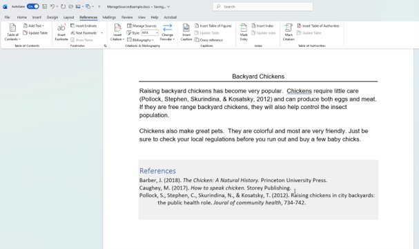This screenshot has width=419, height=249.
Task: Click Insert Index
Action: 262,26
